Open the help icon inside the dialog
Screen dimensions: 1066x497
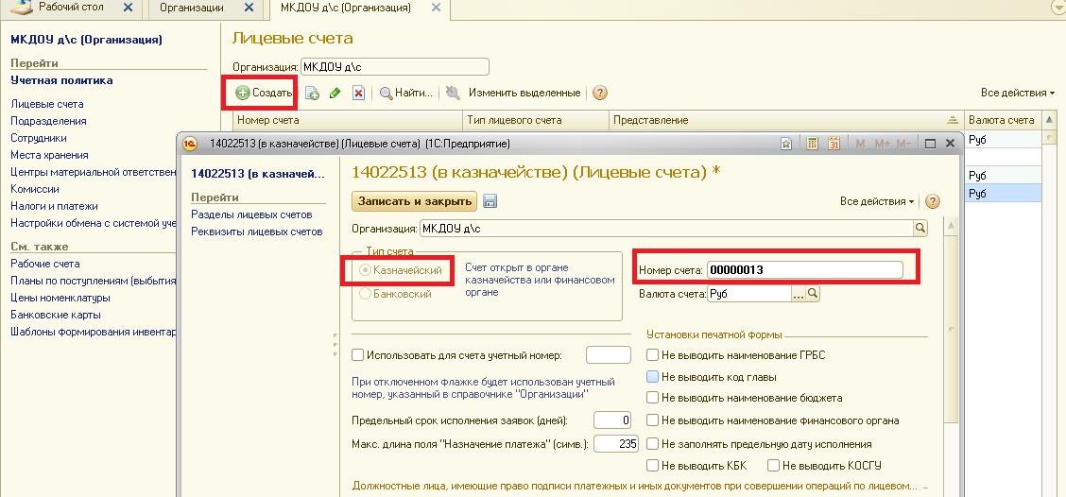click(933, 201)
